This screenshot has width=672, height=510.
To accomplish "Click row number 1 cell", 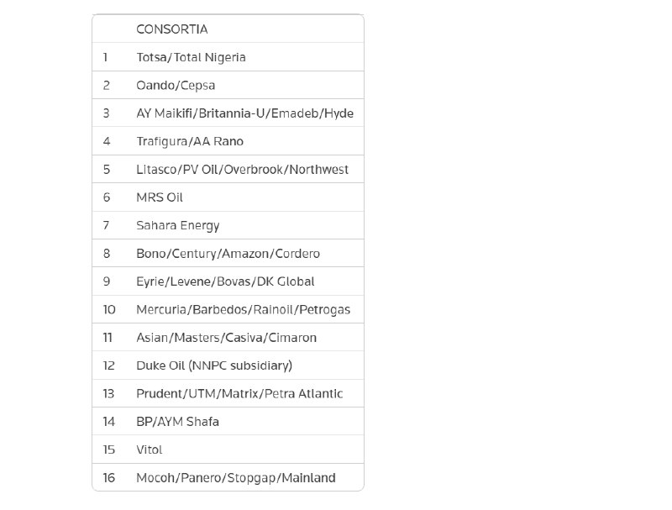I will click(x=106, y=57).
